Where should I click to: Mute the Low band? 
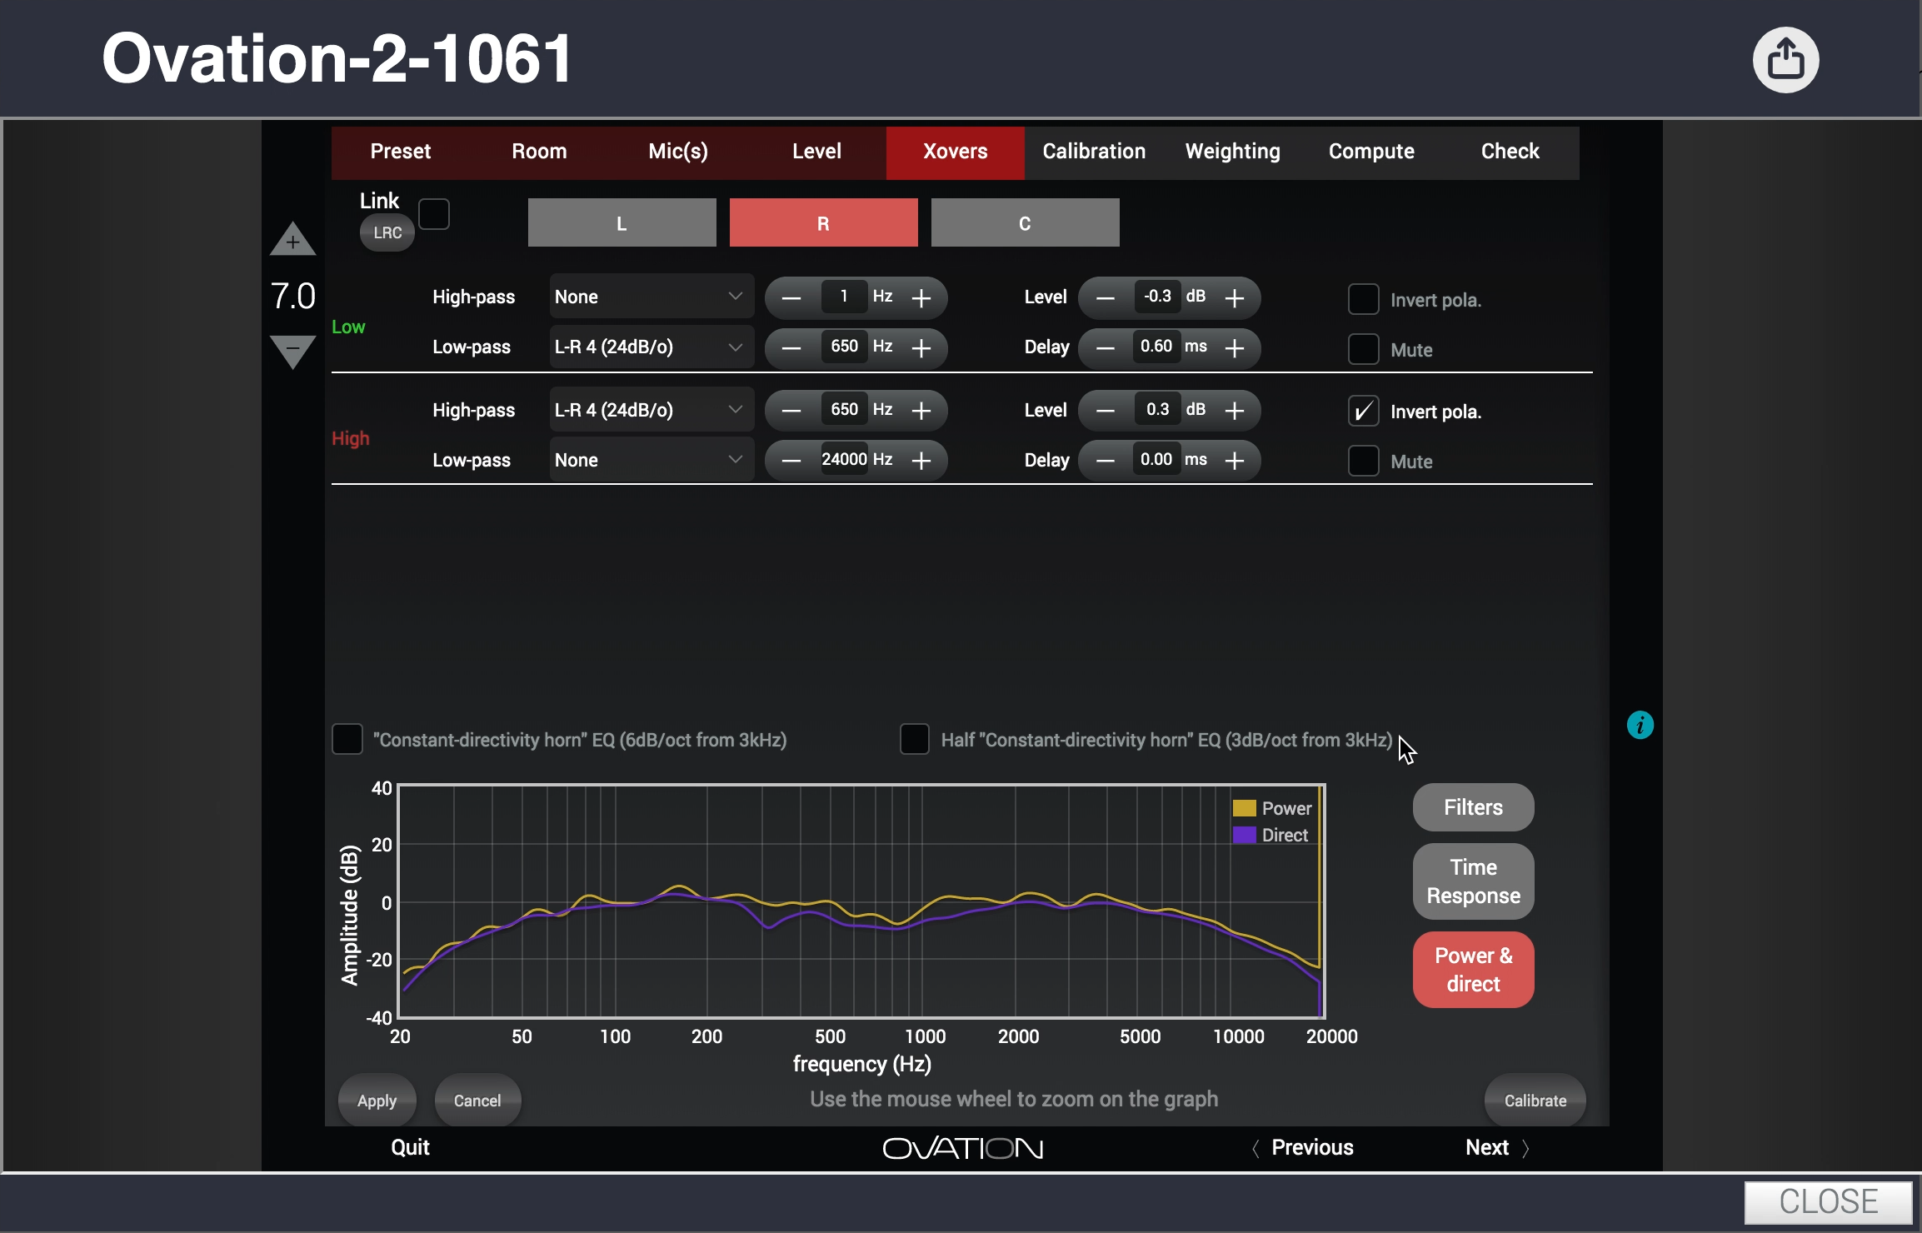(1363, 349)
